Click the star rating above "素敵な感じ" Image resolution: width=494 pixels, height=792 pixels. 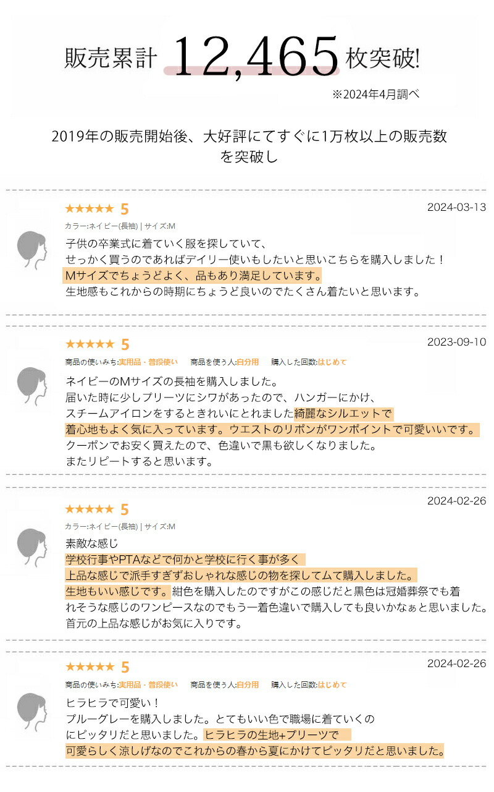(90, 509)
